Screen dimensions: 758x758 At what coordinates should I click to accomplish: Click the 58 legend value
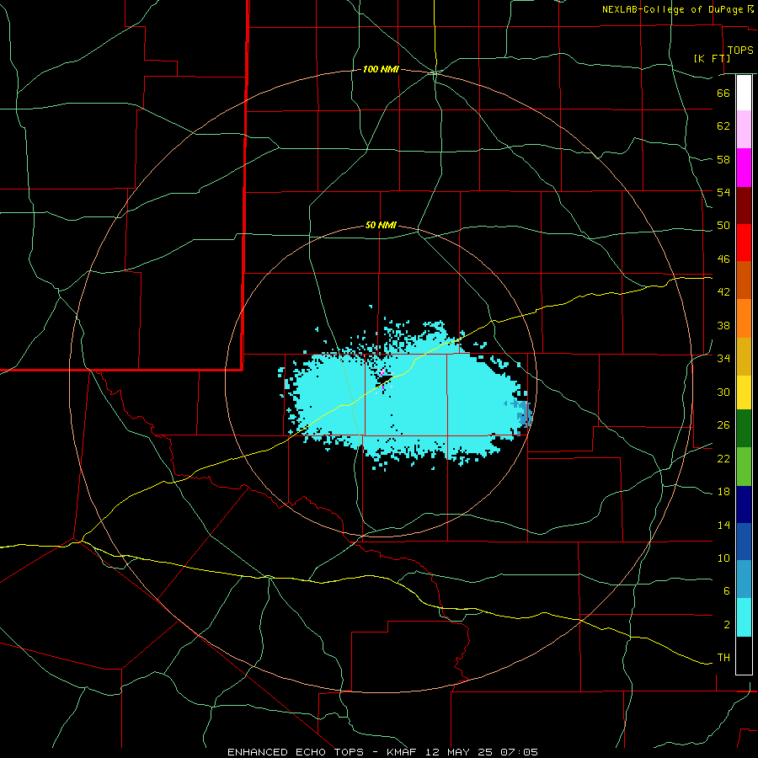point(723,159)
